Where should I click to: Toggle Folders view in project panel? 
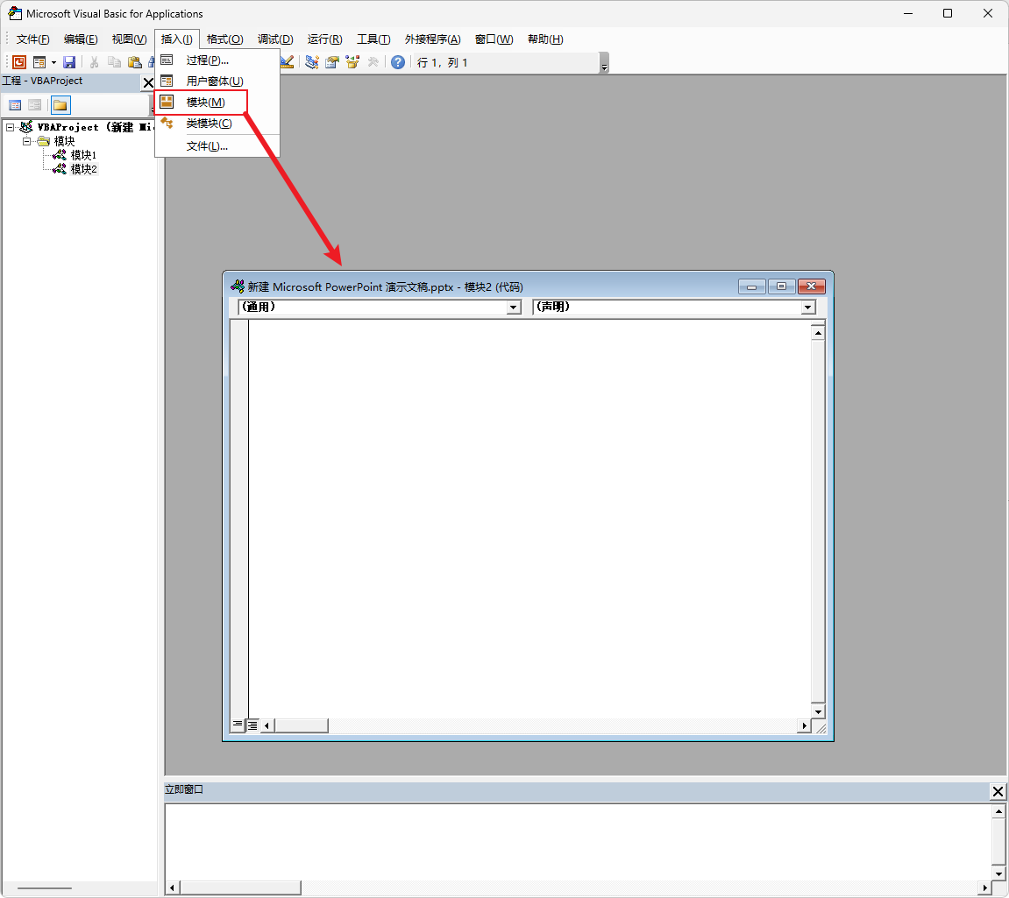[x=60, y=105]
